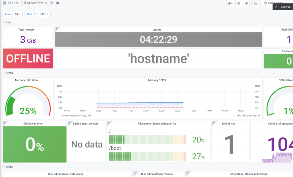Screen dimensions: 293x177
Task: Open the dashboards grid icon beside title
Action: tap(4, 3)
